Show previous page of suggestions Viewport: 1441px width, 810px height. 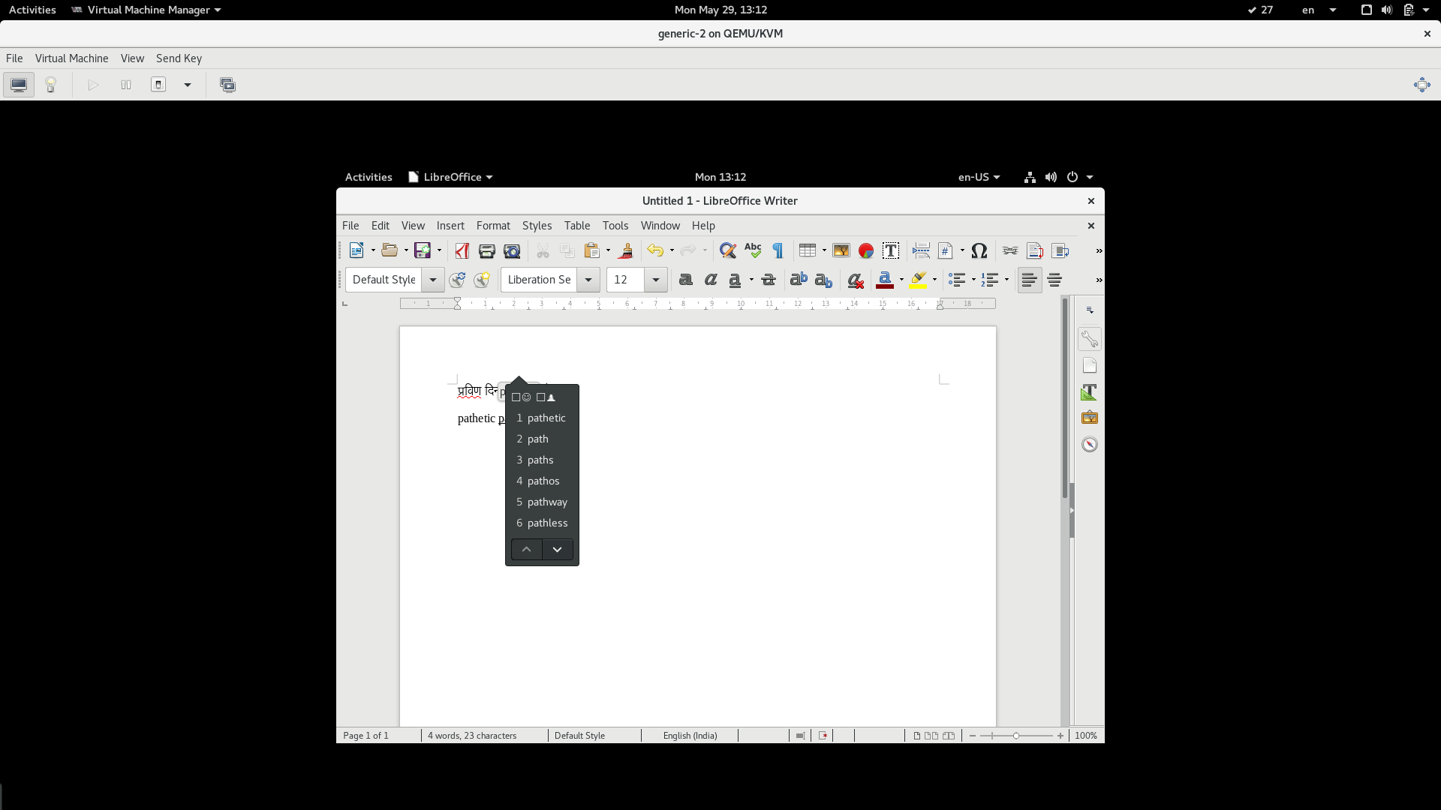(x=527, y=550)
